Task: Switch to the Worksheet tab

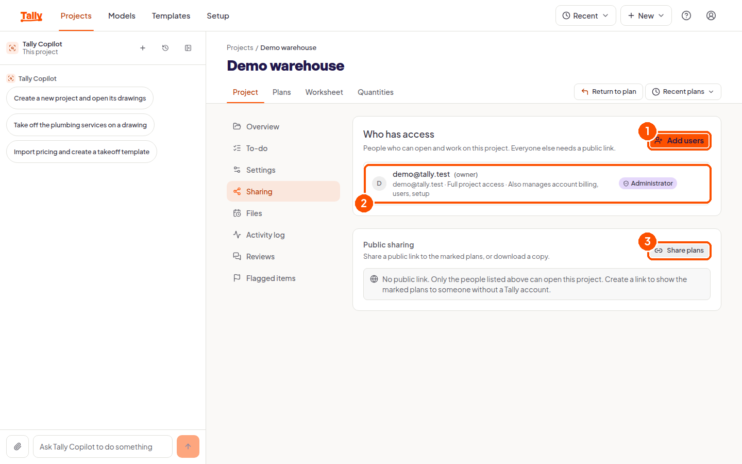Action: pyautogui.click(x=324, y=92)
